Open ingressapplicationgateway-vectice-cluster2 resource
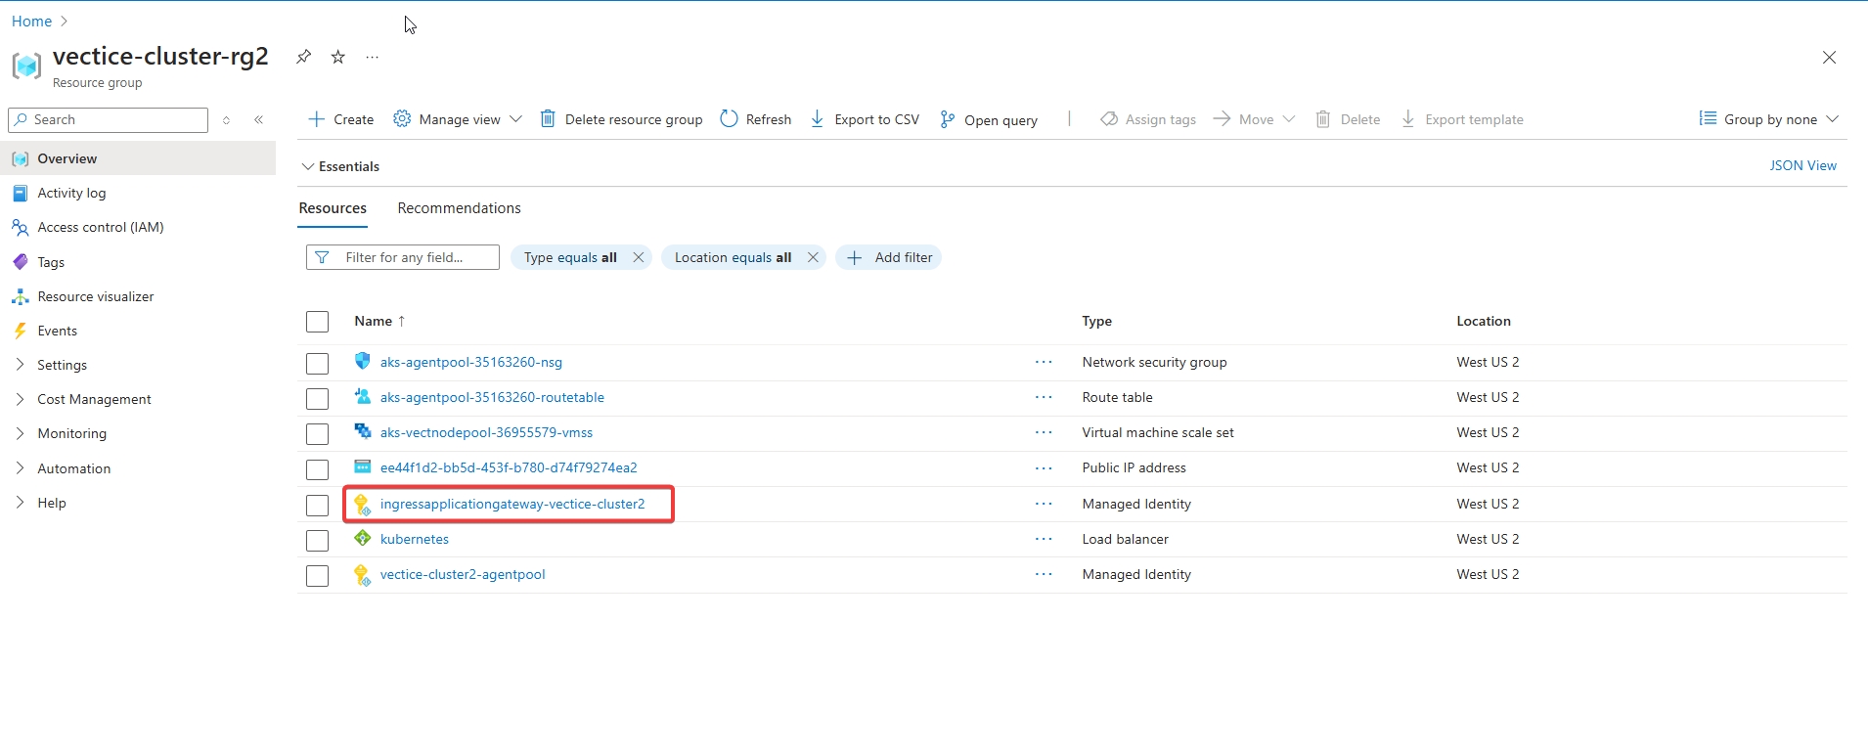1868x754 pixels. click(511, 504)
